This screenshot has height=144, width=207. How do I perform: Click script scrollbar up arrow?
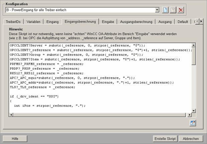coord(194,45)
